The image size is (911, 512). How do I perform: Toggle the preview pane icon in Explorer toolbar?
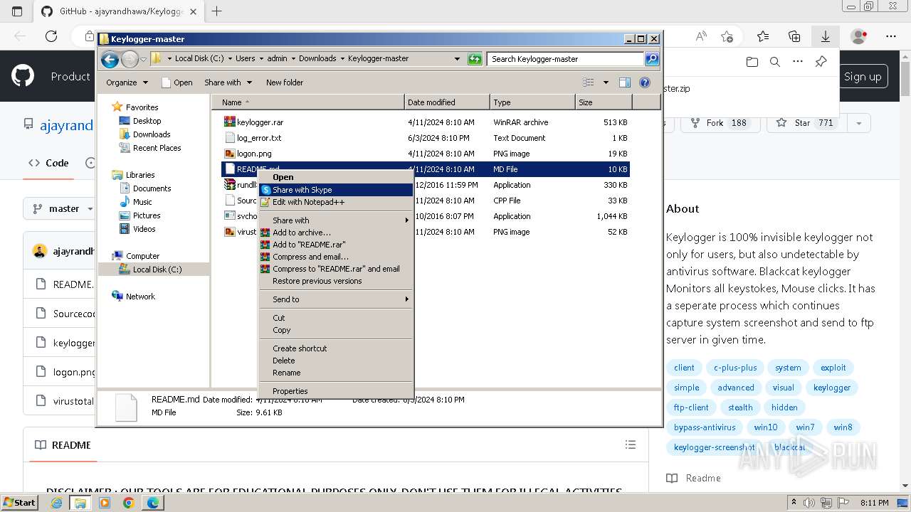tap(624, 82)
